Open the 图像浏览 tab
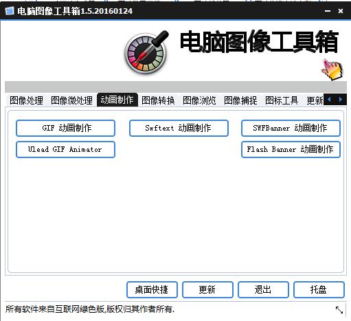Image resolution: width=351 pixels, height=321 pixels. pyautogui.click(x=199, y=100)
